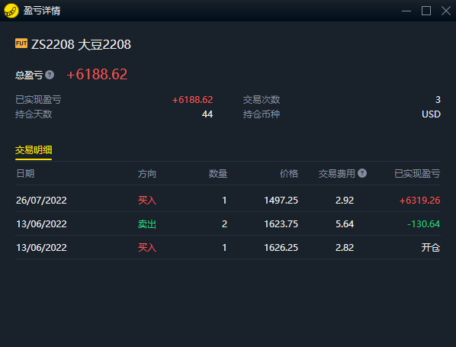This screenshot has width=456, height=347.
Task: Click the yellow app logo in title bar
Action: (x=11, y=11)
